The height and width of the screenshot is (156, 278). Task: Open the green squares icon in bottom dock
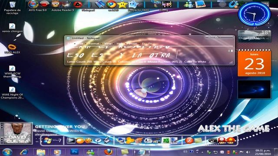pyautogui.click(x=166, y=141)
